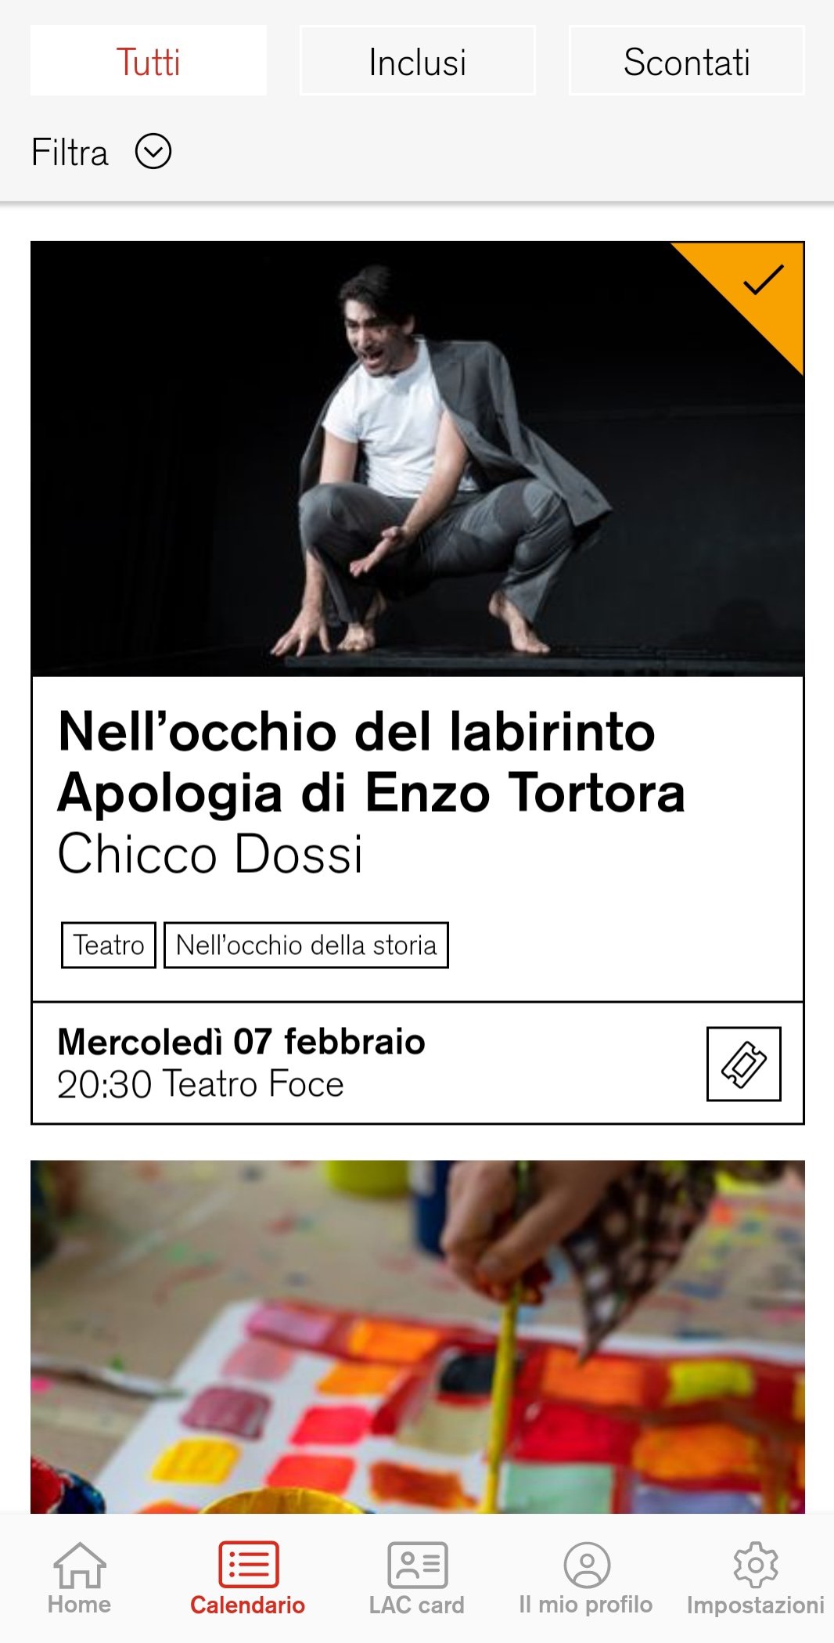834x1643 pixels.
Task: Tap the 20:30 Teatro Foce date row
Action: point(418,1063)
